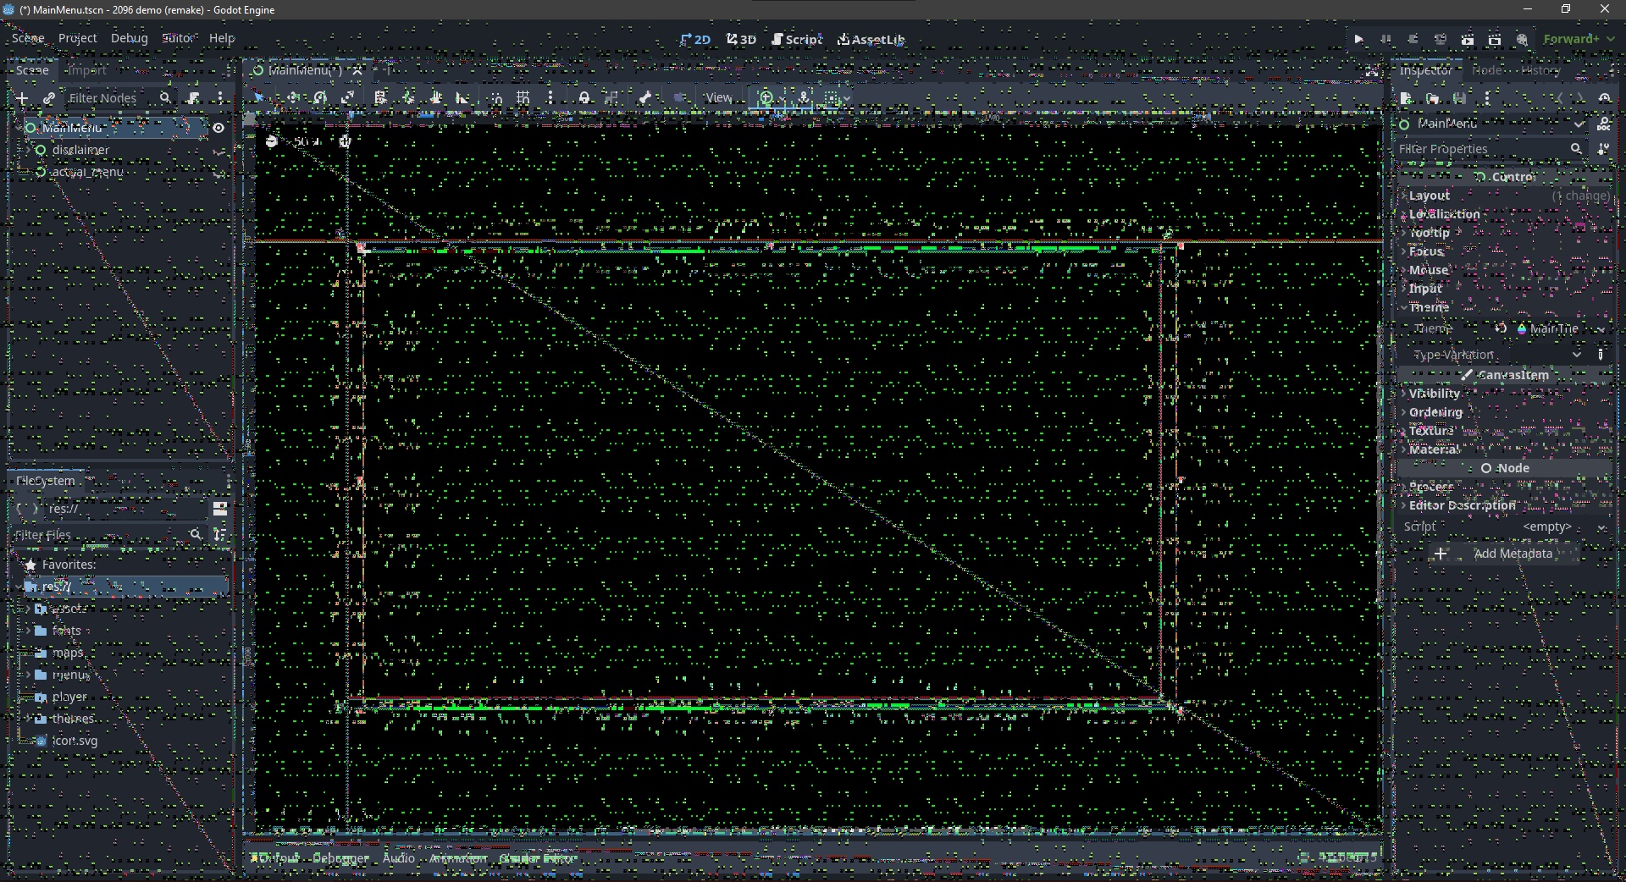Toggle the MainMenu node eye icon
Image resolution: width=1626 pixels, height=882 pixels.
218,128
